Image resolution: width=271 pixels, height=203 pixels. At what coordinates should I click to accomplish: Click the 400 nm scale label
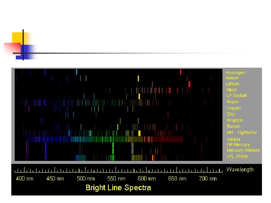point(24,179)
